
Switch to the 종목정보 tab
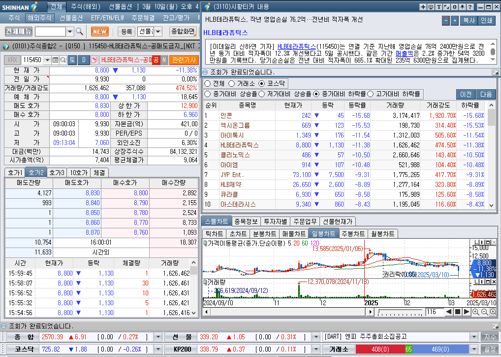246,221
